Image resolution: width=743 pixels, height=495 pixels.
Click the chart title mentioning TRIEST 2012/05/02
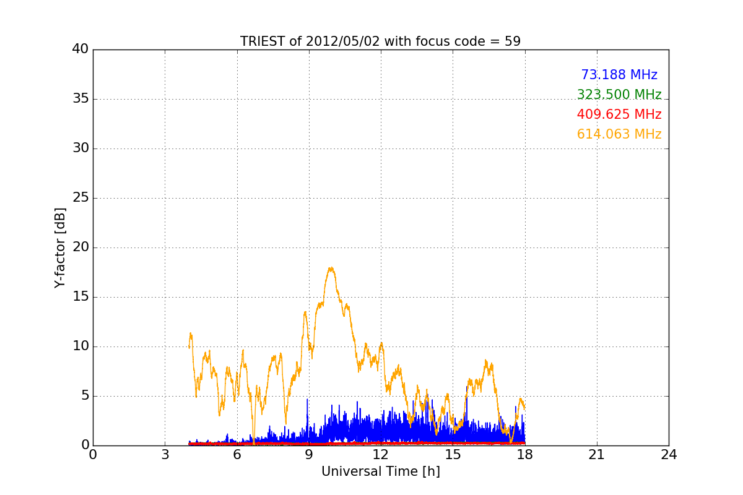380,41
